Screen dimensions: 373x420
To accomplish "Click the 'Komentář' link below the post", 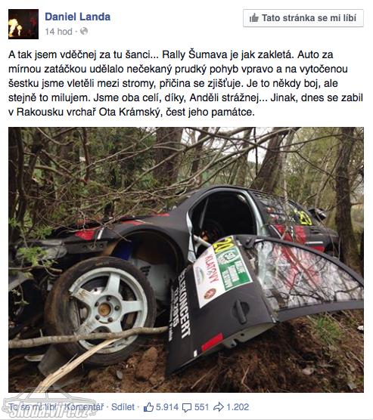I will [x=84, y=407].
